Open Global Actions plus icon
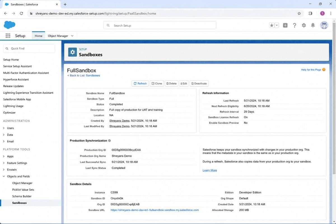 [x=285, y=25]
